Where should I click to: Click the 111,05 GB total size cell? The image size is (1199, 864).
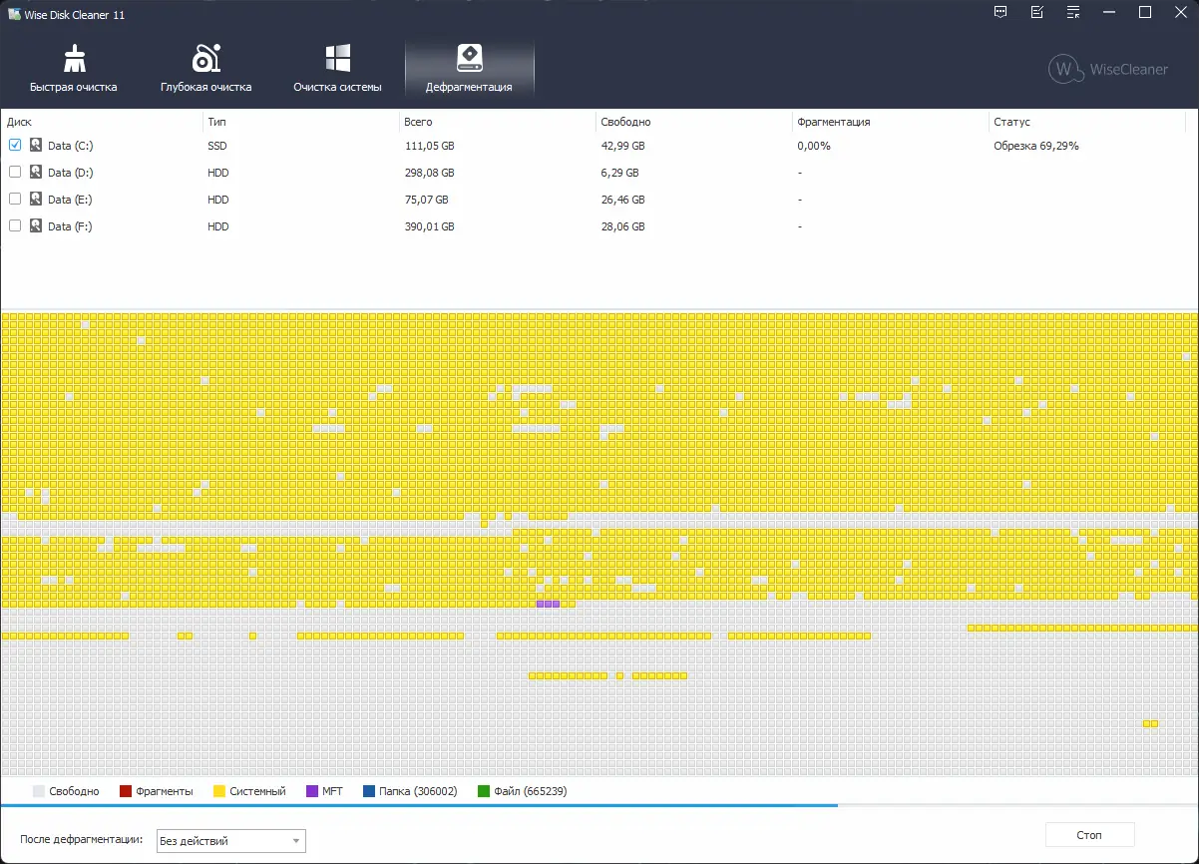coord(429,146)
